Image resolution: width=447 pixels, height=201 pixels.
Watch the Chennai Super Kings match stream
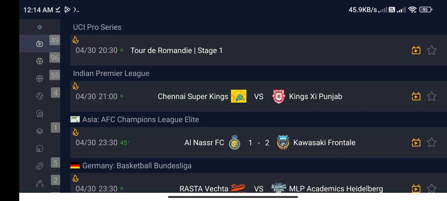coord(416,96)
